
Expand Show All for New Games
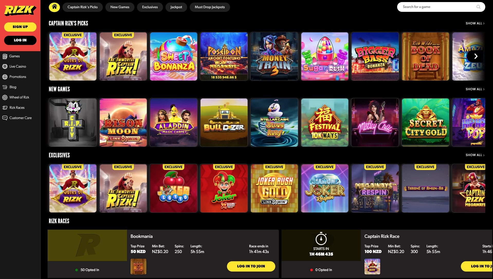475,89
